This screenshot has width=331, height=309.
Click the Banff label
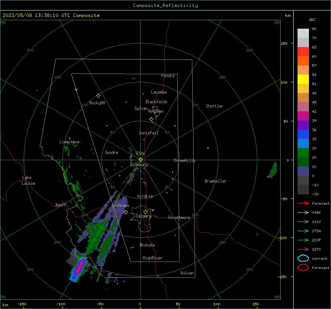click(x=61, y=205)
